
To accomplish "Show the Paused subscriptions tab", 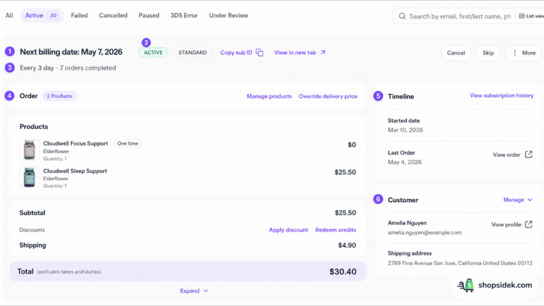I will 149,15.
